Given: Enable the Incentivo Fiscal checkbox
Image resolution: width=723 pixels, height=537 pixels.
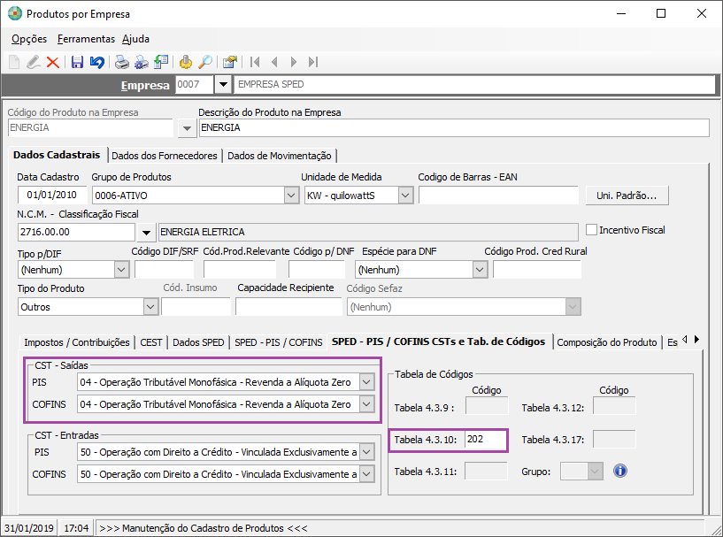Looking at the screenshot, I should click(592, 230).
